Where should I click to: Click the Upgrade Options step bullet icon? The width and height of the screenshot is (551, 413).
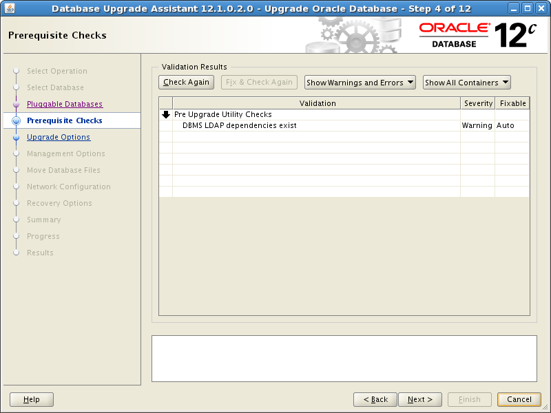click(x=16, y=137)
